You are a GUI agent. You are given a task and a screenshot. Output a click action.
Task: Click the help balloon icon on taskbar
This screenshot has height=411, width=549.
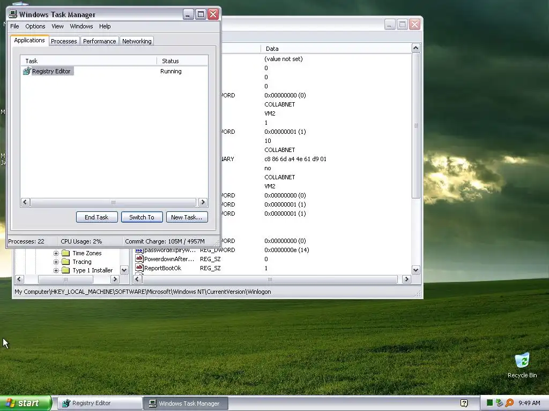coord(464,404)
